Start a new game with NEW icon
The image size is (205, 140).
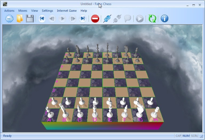(x=10, y=19)
